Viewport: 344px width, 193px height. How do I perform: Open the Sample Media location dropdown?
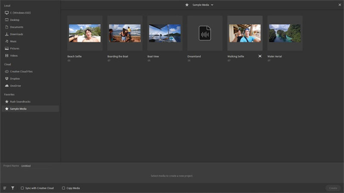(212, 5)
